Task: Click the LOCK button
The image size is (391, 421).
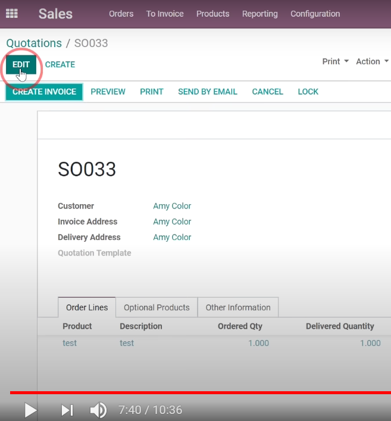Action: pyautogui.click(x=308, y=92)
